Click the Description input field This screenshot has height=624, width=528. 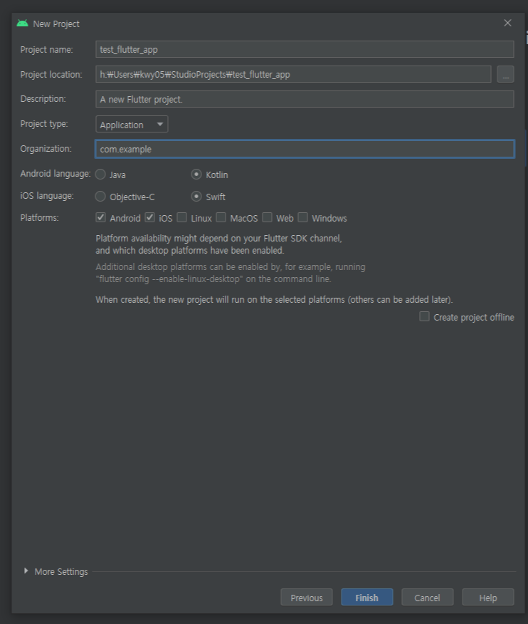305,99
